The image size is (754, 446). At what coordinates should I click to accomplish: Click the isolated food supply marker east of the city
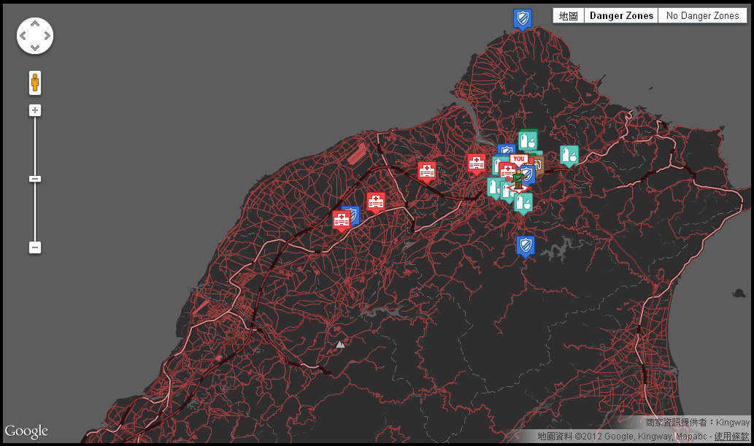[569, 155]
